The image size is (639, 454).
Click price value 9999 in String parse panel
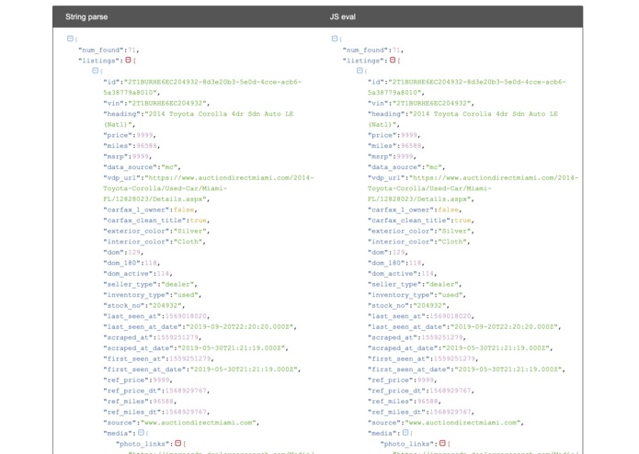tap(144, 135)
